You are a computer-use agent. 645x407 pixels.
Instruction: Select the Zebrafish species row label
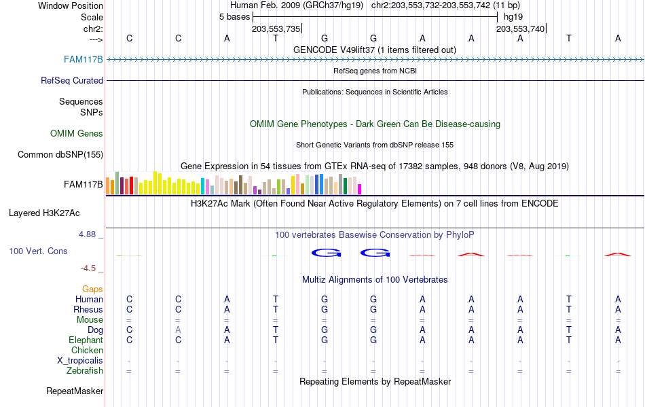(x=85, y=371)
